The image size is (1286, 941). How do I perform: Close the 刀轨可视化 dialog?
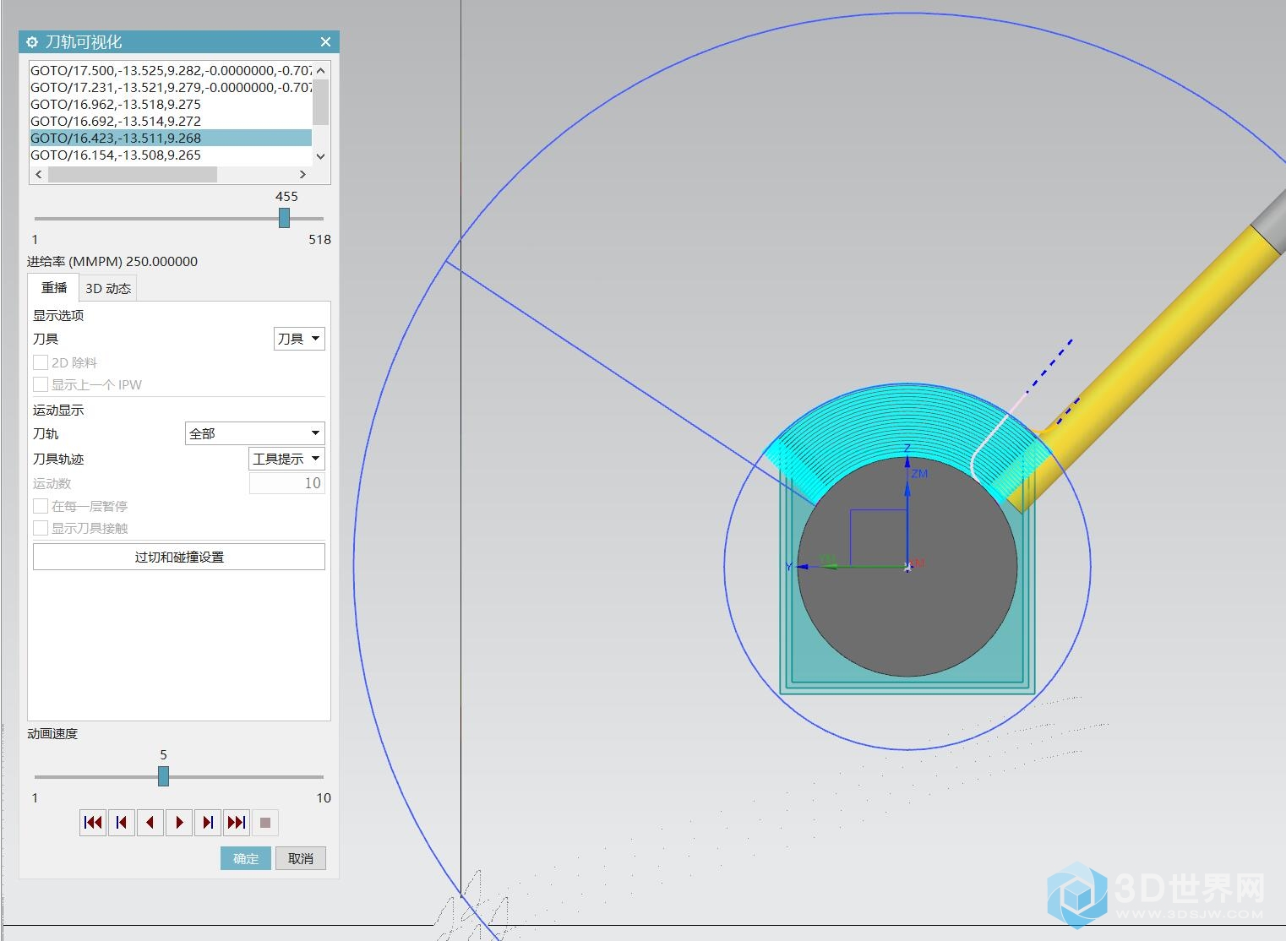point(325,42)
